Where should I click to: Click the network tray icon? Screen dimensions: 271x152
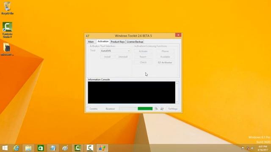point(248,148)
